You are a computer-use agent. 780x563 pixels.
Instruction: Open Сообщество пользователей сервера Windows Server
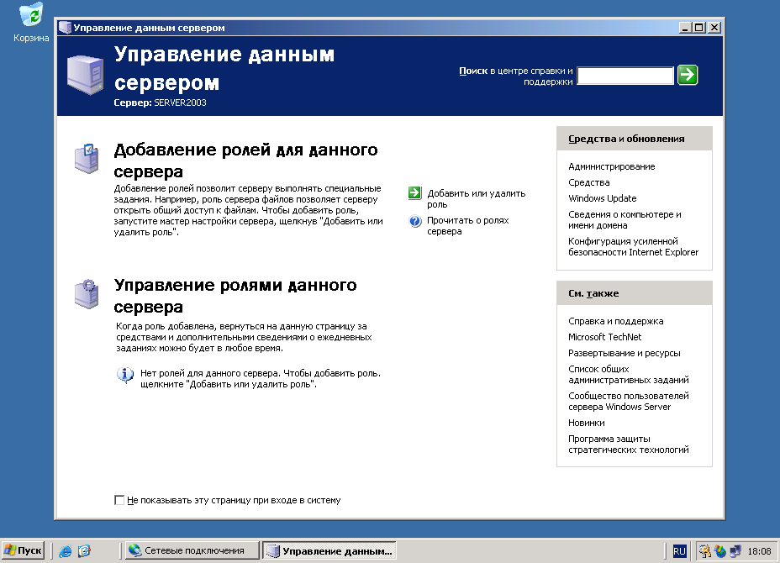[x=628, y=402]
